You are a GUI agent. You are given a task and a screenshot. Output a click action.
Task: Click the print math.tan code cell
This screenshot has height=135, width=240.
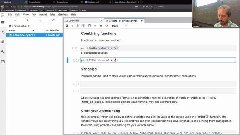pyautogui.click(x=158, y=48)
